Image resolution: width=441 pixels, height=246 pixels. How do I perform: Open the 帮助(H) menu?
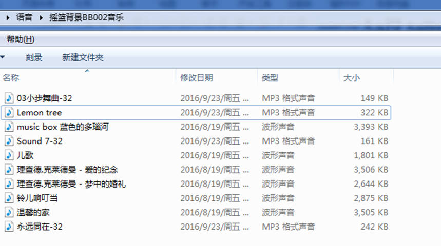[21, 39]
